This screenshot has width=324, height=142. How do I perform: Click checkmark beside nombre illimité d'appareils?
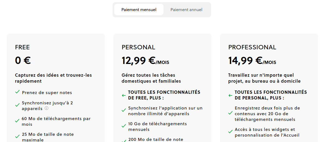tap(124, 110)
